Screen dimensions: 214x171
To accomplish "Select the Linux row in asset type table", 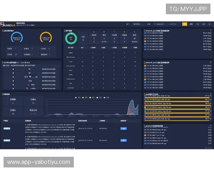I will 70,61.
